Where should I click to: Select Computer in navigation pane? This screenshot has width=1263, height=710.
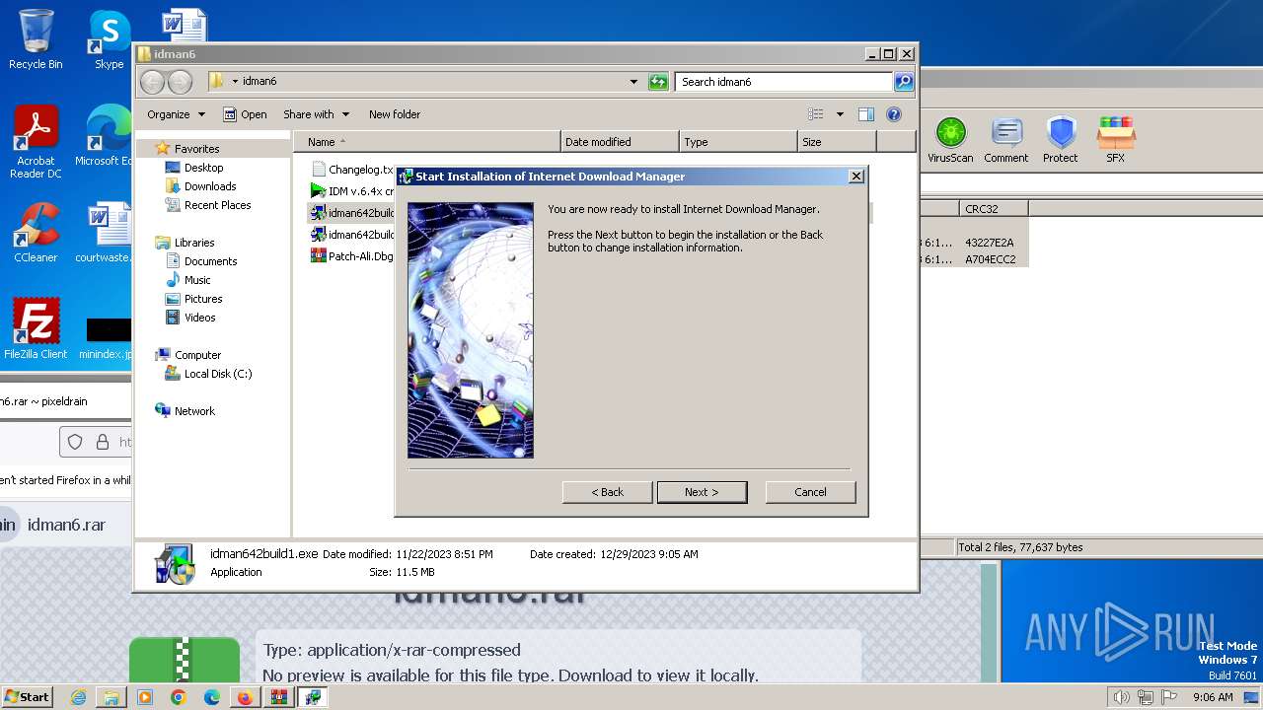point(197,355)
